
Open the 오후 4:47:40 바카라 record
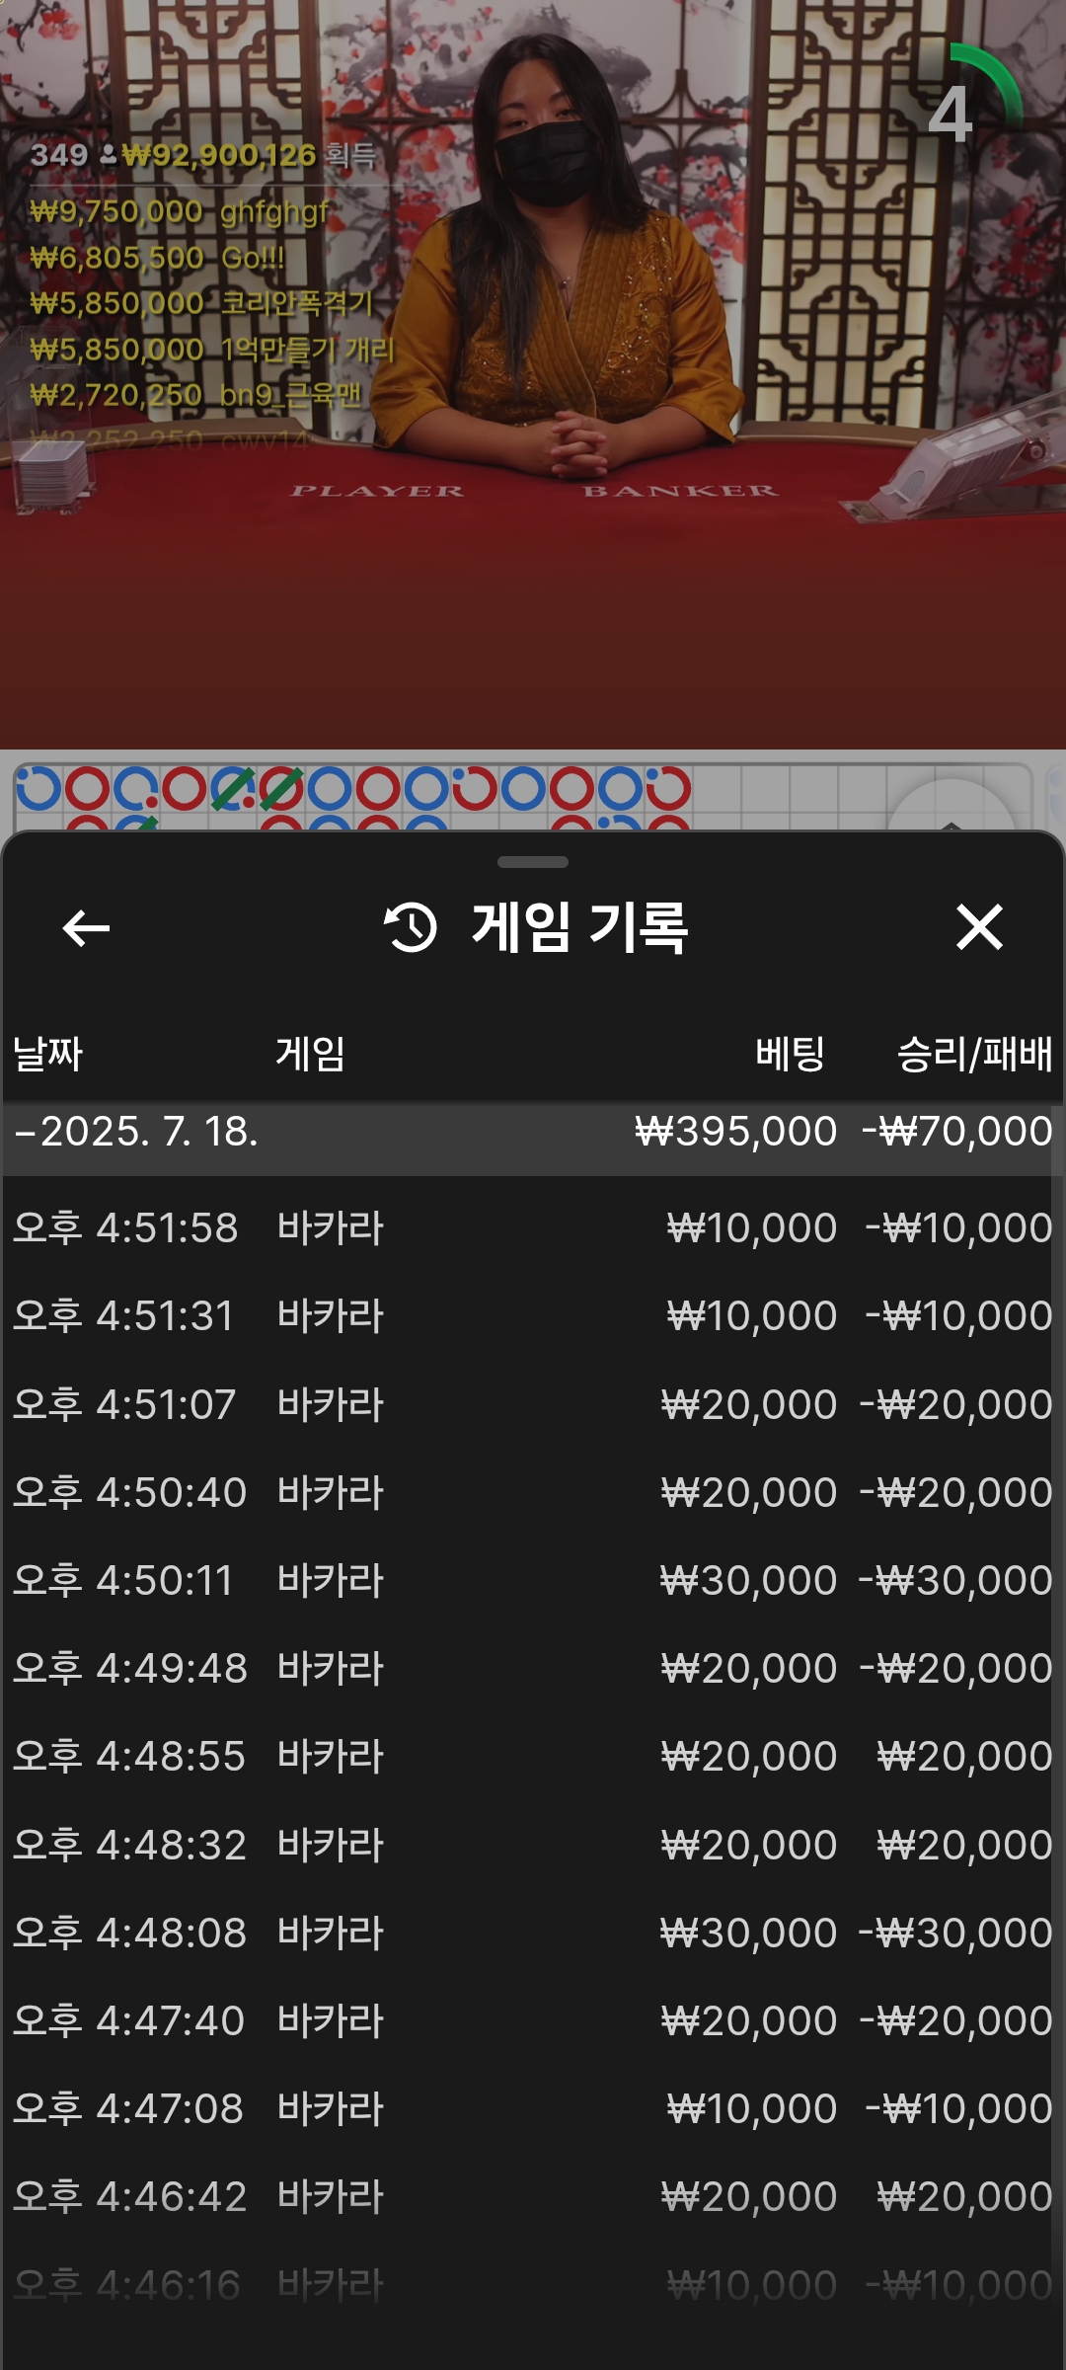click(x=533, y=2020)
